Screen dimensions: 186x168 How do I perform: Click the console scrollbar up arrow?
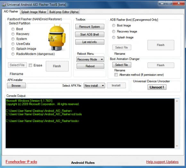click(177, 101)
